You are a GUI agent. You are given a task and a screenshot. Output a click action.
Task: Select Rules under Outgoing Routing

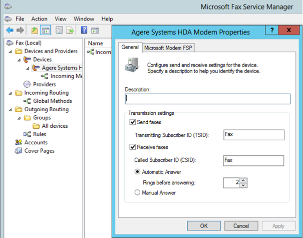click(x=40, y=134)
